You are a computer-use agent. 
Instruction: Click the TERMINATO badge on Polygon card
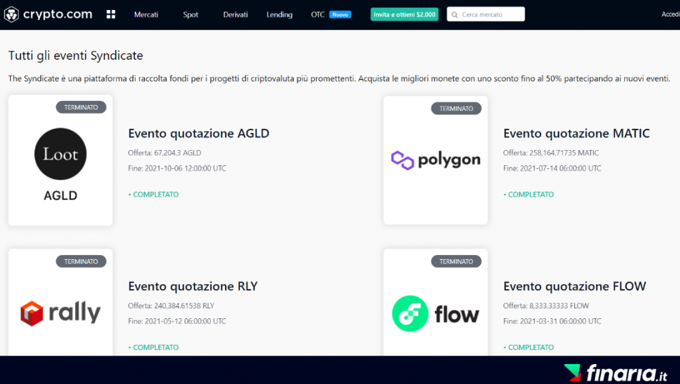(x=456, y=108)
